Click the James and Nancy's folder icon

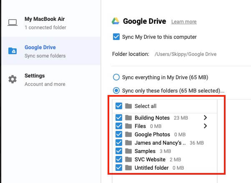[x=128, y=143]
